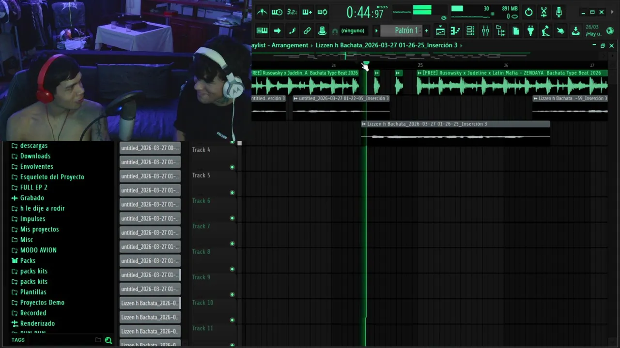Open the project files page icon
This screenshot has height=348, width=620.
tap(516, 31)
